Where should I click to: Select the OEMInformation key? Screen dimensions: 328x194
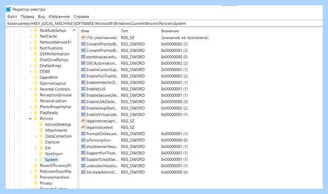(x=54, y=54)
